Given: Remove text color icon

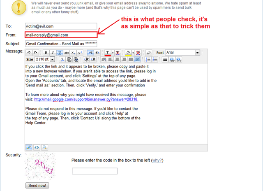Looking at the screenshot, I should point(118,53).
